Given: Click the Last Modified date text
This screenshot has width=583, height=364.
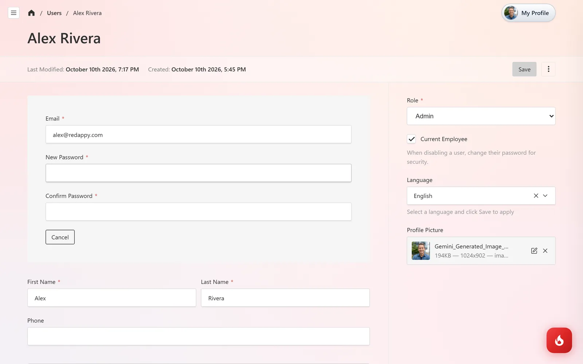Looking at the screenshot, I should (x=102, y=70).
